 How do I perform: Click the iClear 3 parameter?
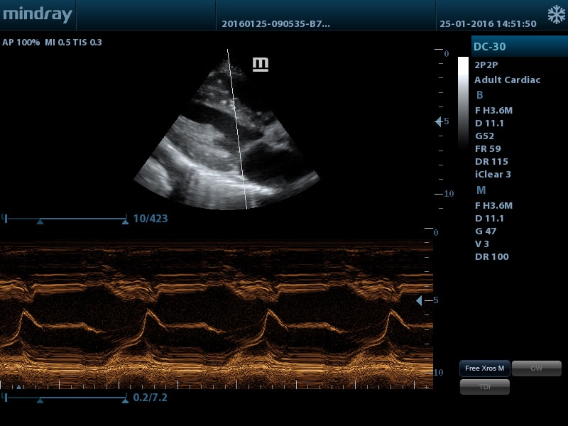[x=493, y=174]
